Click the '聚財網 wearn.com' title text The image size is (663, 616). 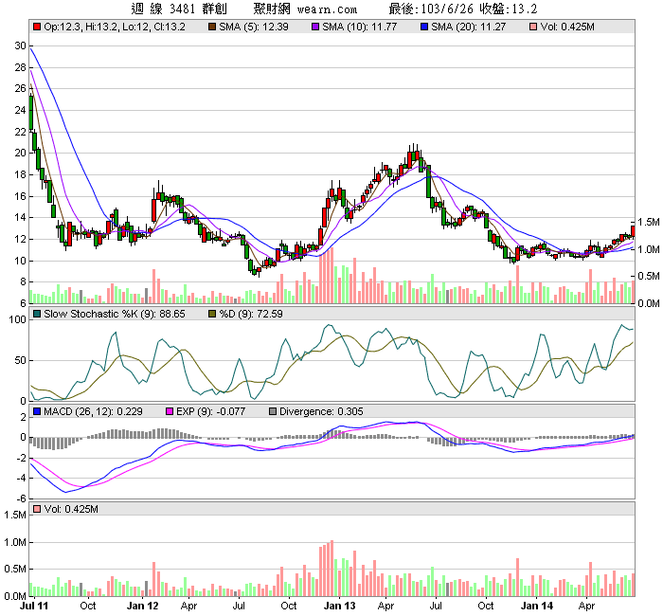(305, 9)
